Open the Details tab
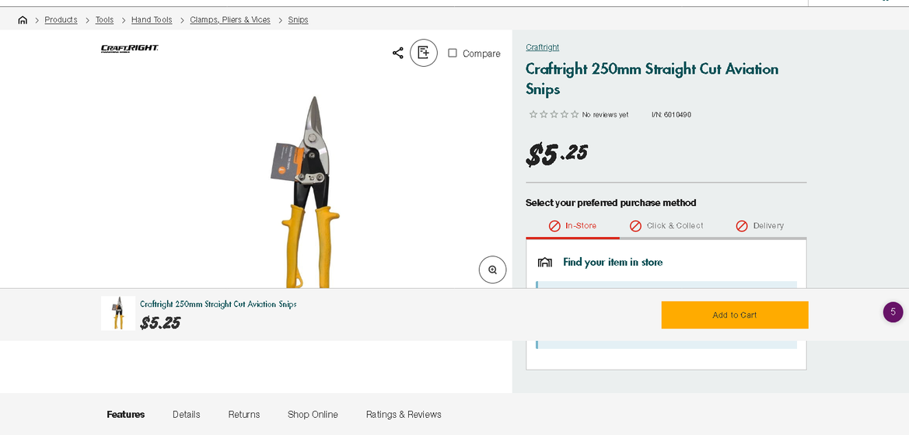Viewport: 909px width, 435px height. pos(187,415)
